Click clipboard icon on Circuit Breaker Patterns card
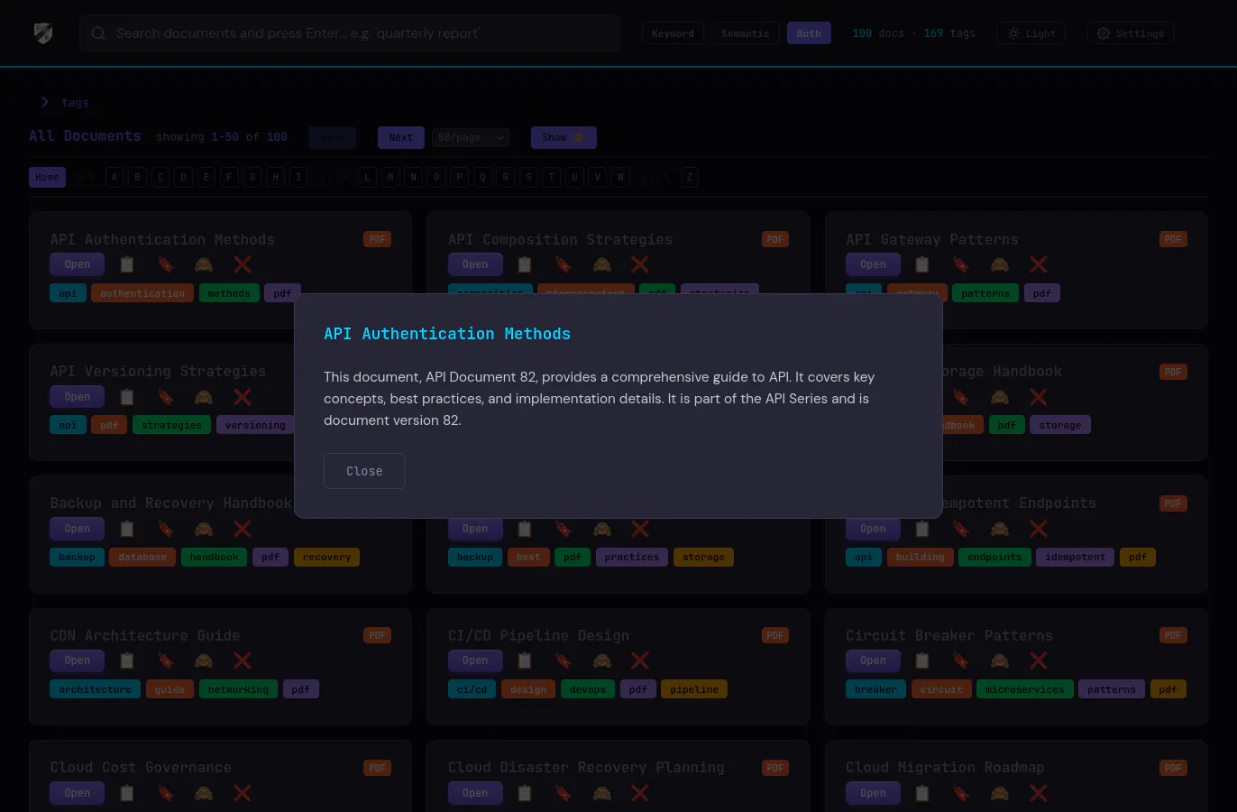 coord(922,660)
